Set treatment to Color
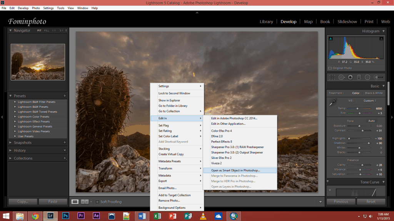The width and height of the screenshot is (394, 221). pyautogui.click(x=356, y=93)
